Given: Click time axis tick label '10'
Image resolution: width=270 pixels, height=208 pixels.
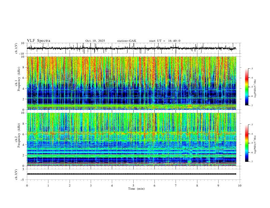Looking at the screenshot, I should (240, 186).
